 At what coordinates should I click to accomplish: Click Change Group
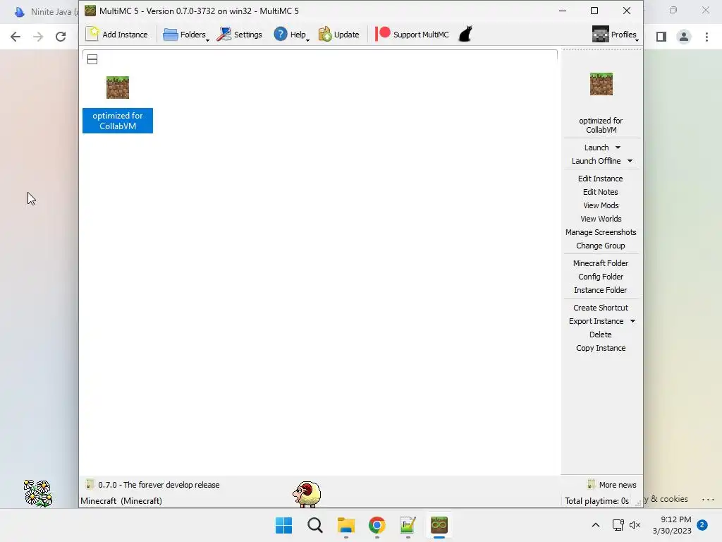tap(601, 246)
